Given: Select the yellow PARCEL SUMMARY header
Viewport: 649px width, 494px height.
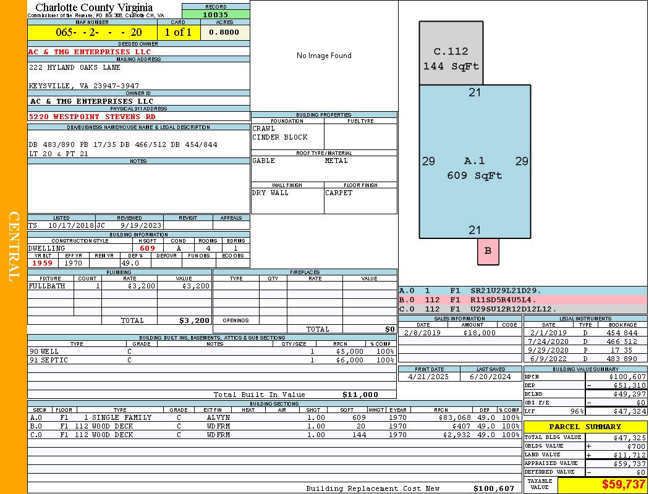Looking at the screenshot, I should [x=585, y=427].
